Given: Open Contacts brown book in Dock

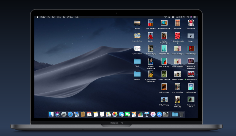Looking at the screenshot, I should [83, 114].
